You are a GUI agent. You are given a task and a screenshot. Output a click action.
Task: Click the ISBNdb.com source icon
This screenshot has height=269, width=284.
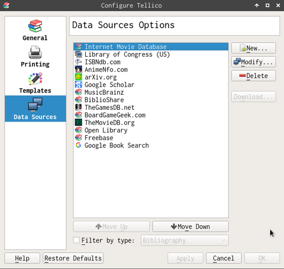click(x=78, y=62)
